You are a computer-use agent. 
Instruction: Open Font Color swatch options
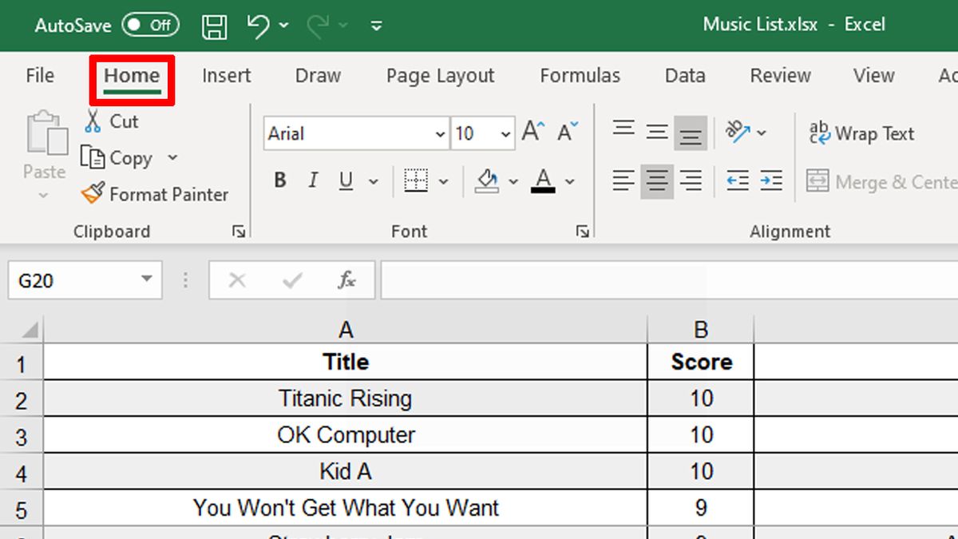(569, 182)
